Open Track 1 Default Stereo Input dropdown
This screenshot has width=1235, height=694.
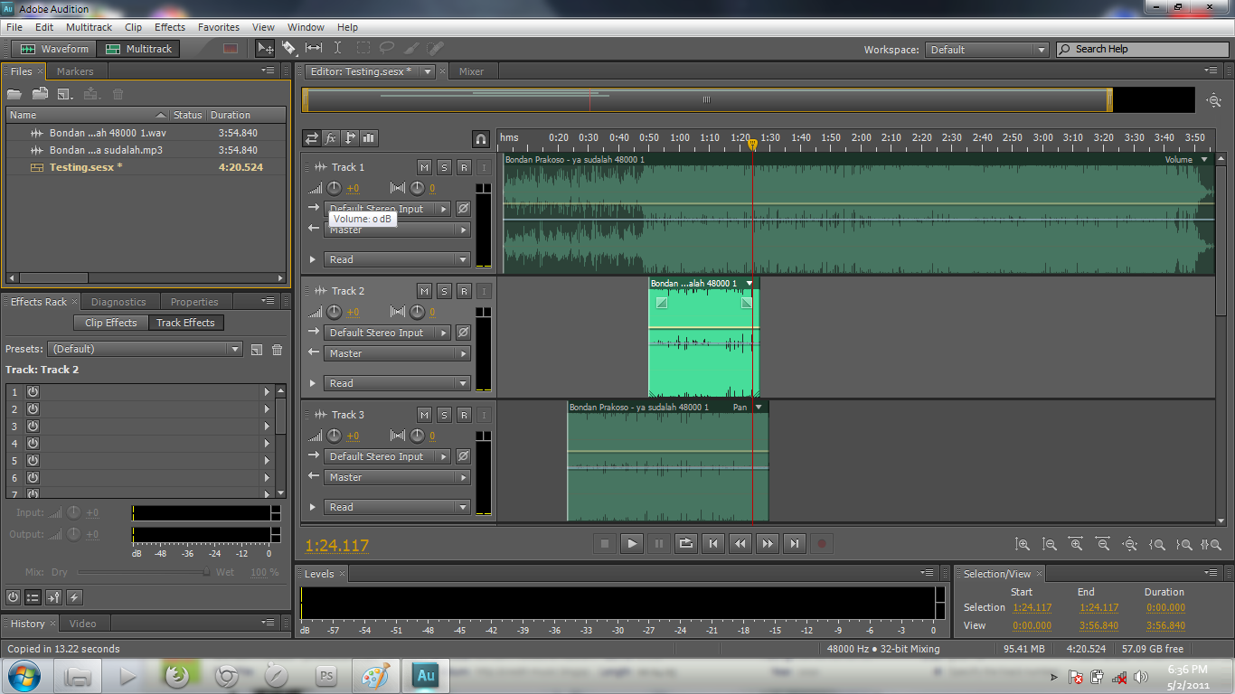(x=388, y=209)
